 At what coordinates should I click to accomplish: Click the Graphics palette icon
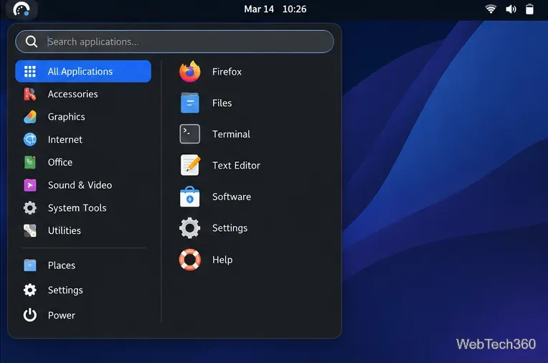30,117
